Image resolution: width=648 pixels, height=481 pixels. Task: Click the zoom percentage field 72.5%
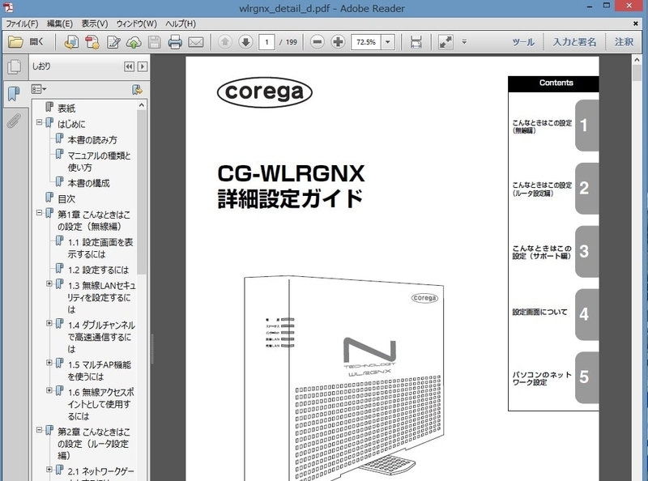pyautogui.click(x=366, y=42)
